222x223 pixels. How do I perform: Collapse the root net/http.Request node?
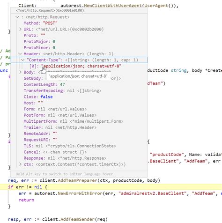17,17
